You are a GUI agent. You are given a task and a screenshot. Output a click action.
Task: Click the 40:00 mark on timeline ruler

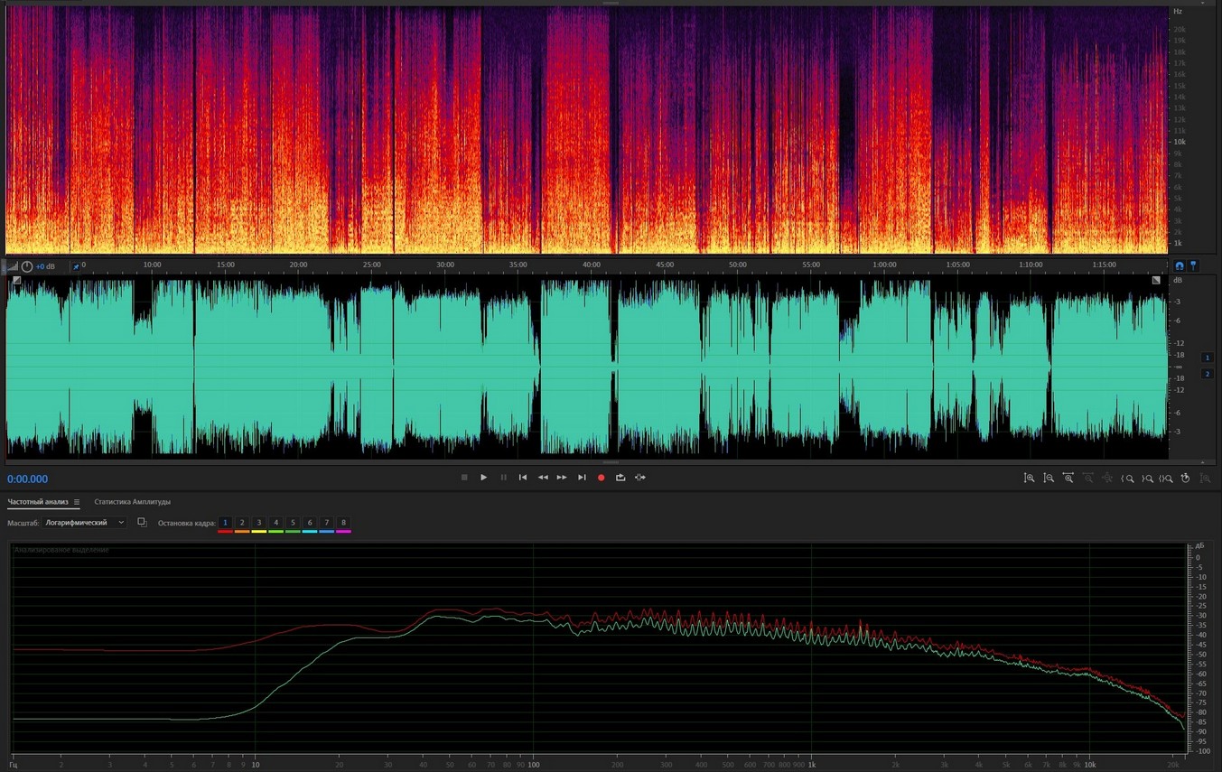592,265
